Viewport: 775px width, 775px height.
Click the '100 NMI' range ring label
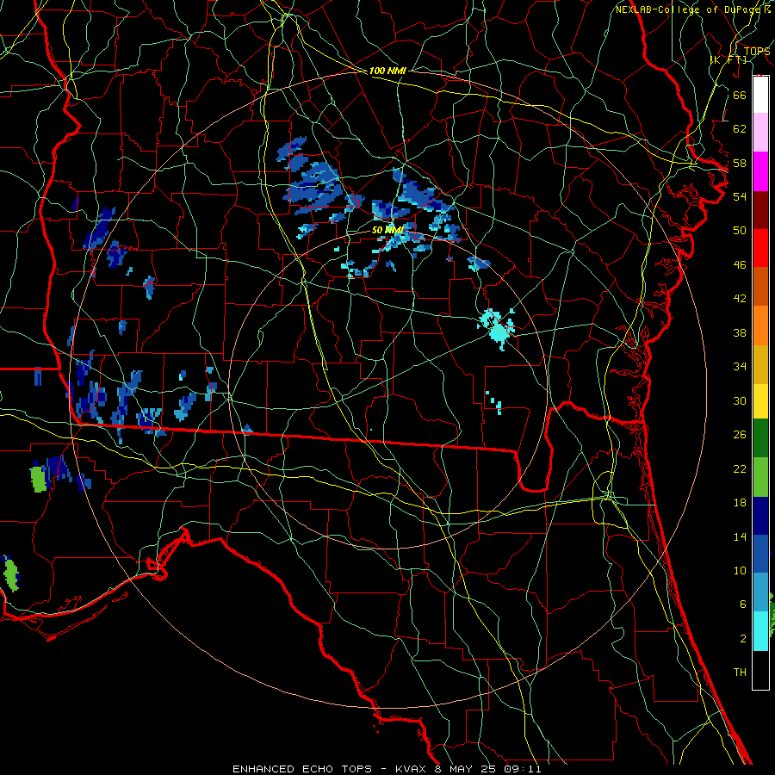pos(387,71)
